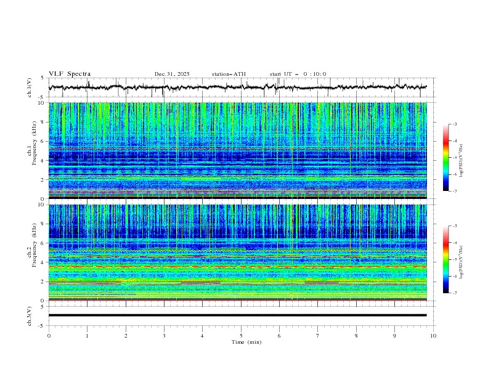Click time axis tick label "10"
This screenshot has width=488, height=377.
(433, 336)
